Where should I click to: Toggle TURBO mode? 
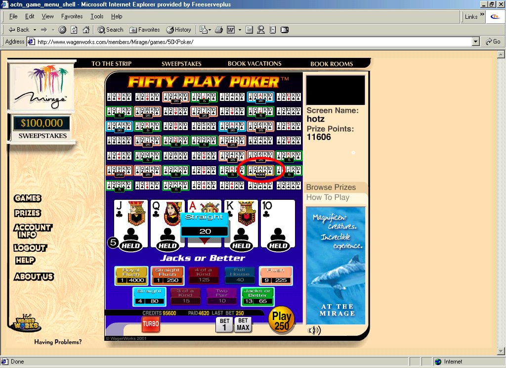pos(151,324)
